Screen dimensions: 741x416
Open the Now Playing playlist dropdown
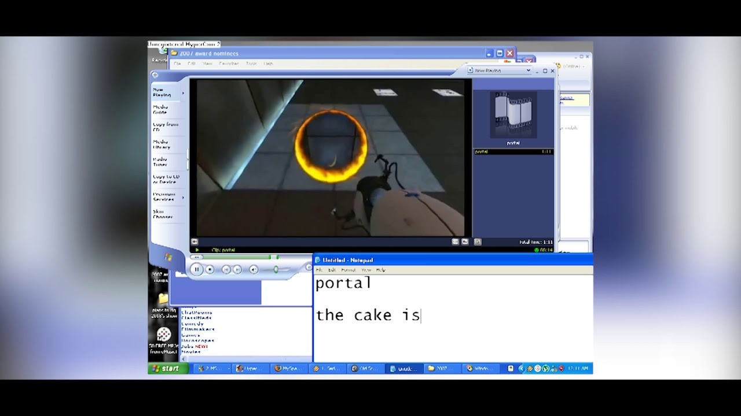tap(528, 70)
